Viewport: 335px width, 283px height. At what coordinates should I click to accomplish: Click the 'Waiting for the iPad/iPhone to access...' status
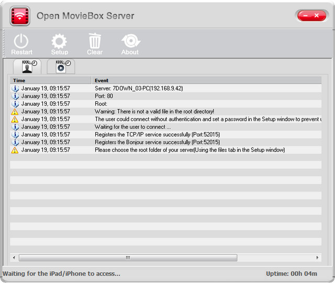click(61, 274)
